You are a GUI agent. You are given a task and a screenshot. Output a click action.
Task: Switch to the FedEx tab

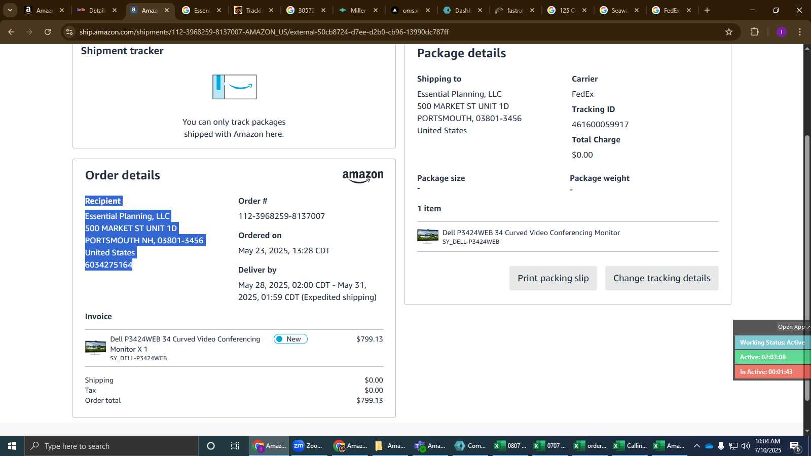(x=671, y=10)
